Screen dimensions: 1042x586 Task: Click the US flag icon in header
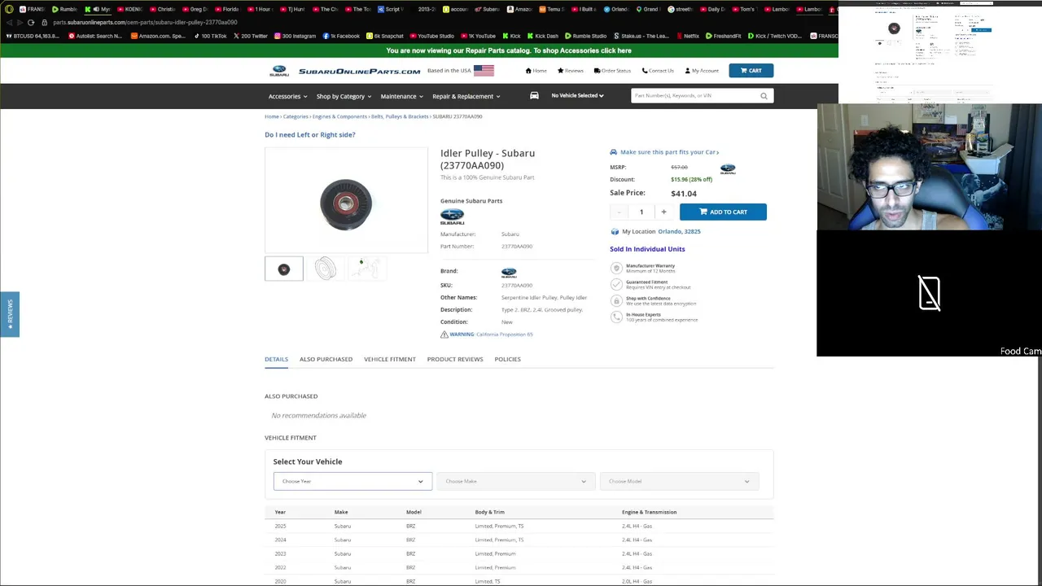coord(484,71)
